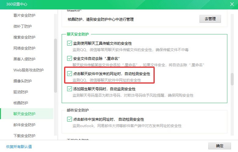Switch to 摄像头防护 section

point(23,81)
